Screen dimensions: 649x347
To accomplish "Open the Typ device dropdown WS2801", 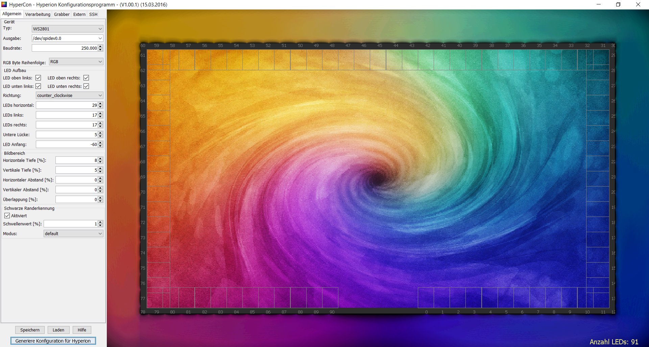I will click(x=67, y=29).
